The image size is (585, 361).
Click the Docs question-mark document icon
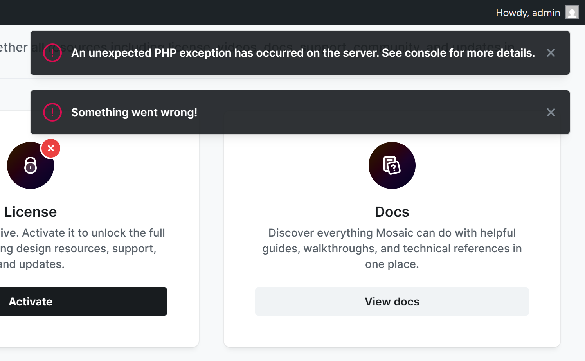(392, 165)
